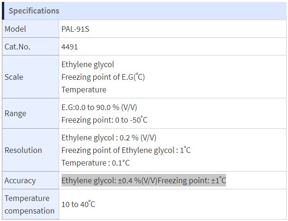Image resolution: width=288 pixels, height=221 pixels.
Task: Click Freezing point: 0 to -50°C text
Action: coord(104,120)
